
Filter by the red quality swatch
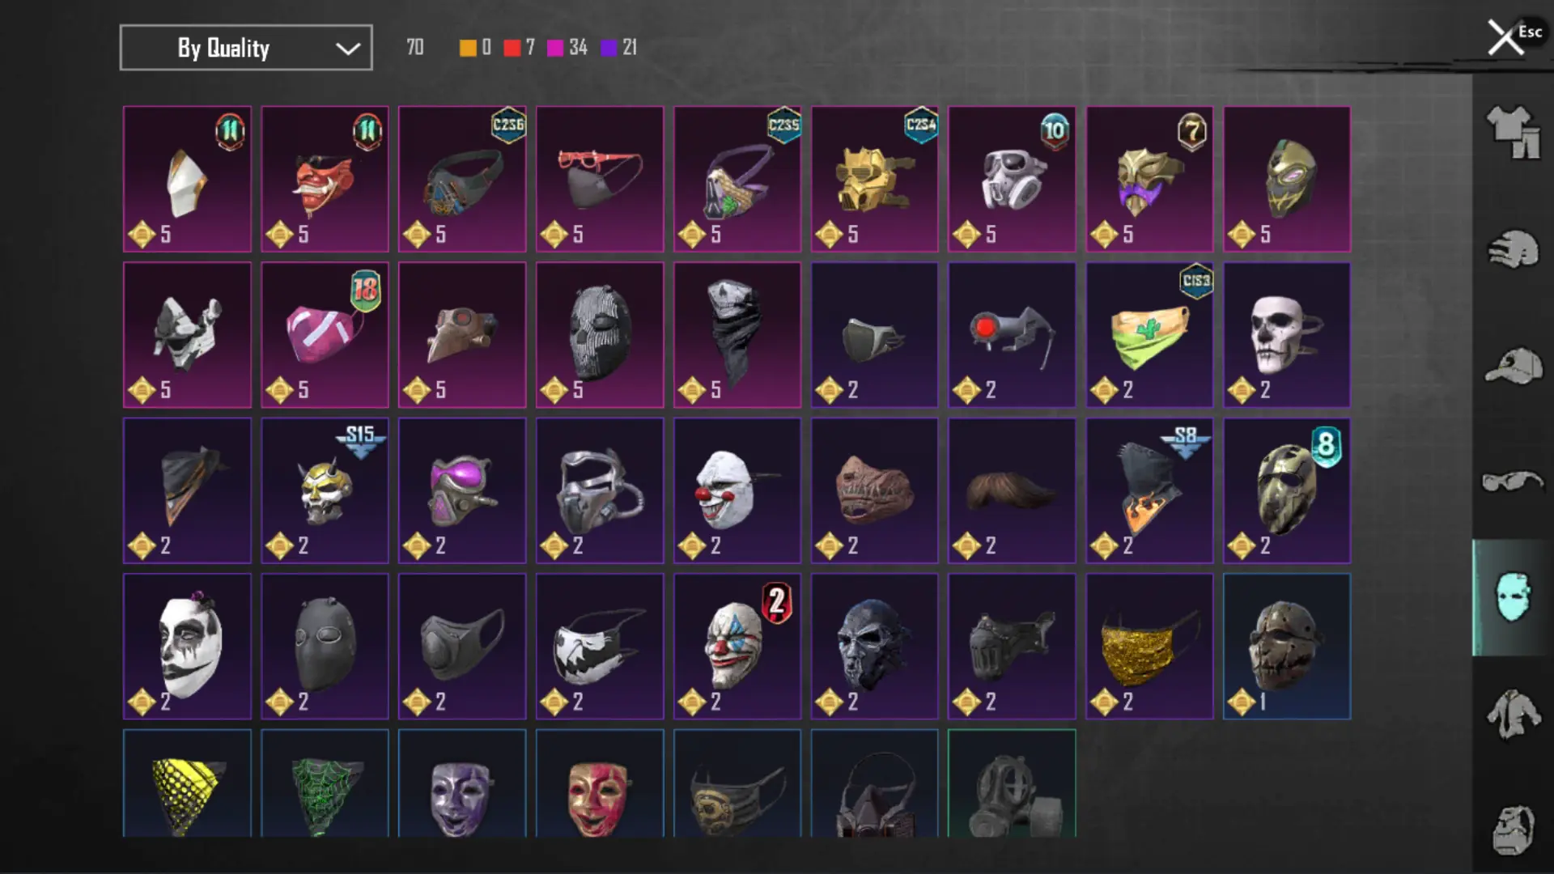[x=512, y=48]
